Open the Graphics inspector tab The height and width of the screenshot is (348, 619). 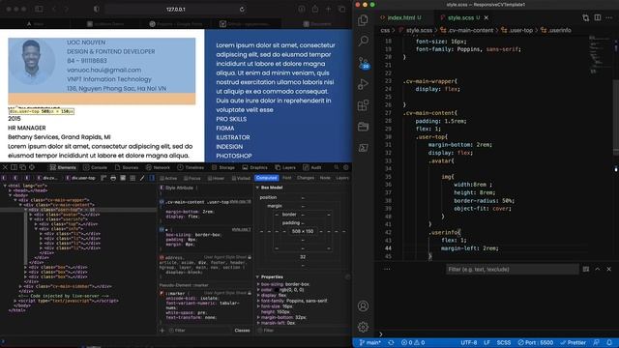[x=254, y=167]
